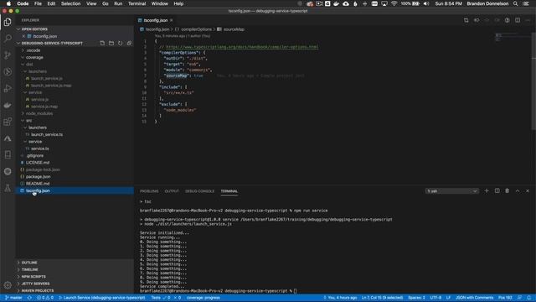Click Collapse Folders icon in the explorer header
The width and height of the screenshot is (536, 302).
[129, 43]
